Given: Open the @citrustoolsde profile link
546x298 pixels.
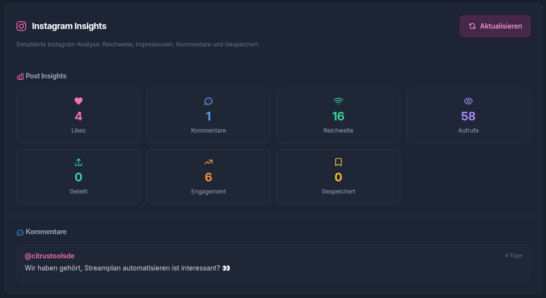Looking at the screenshot, I should tap(50, 255).
